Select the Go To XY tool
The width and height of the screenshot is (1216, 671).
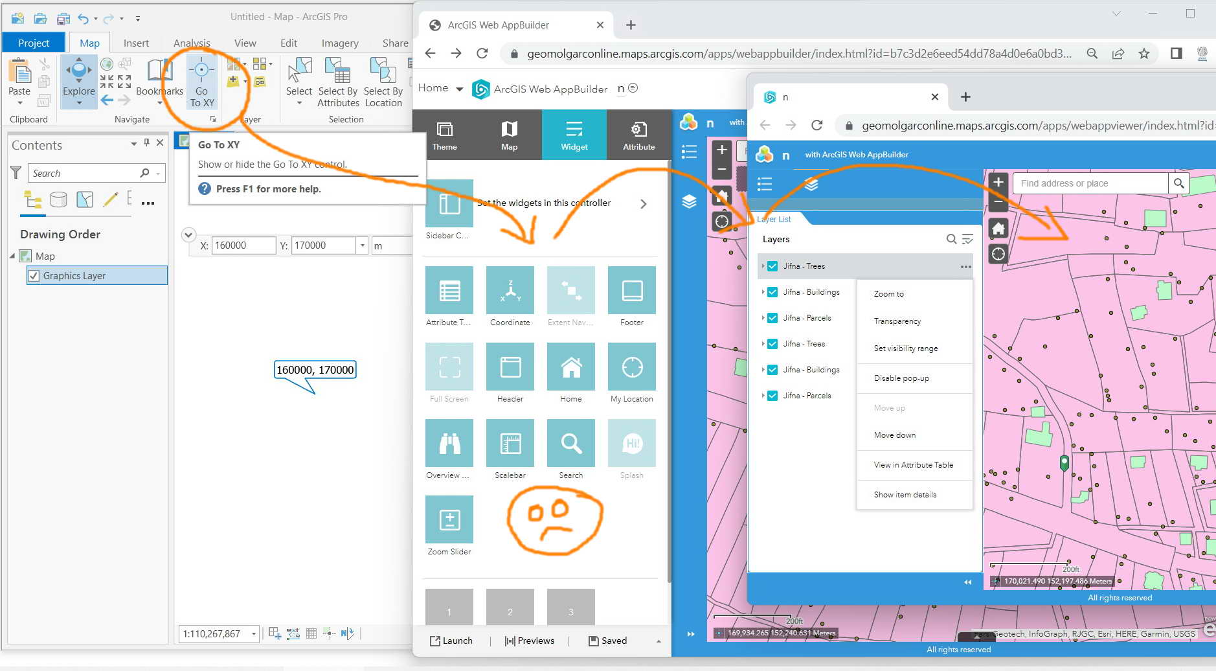[x=201, y=83]
